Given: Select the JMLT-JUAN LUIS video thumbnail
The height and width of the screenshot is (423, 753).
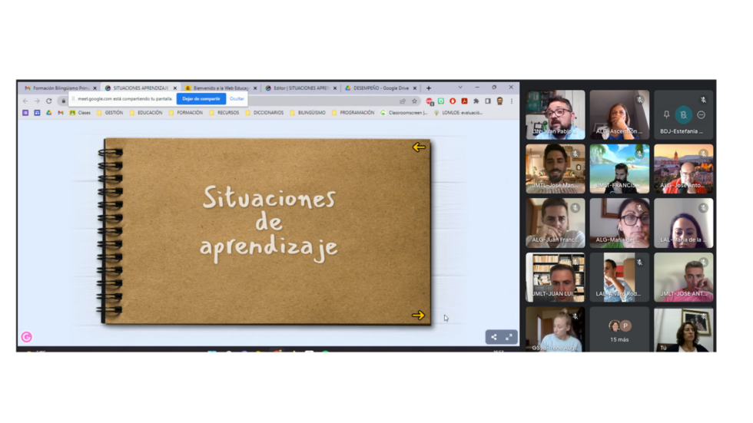Looking at the screenshot, I should tap(555, 277).
